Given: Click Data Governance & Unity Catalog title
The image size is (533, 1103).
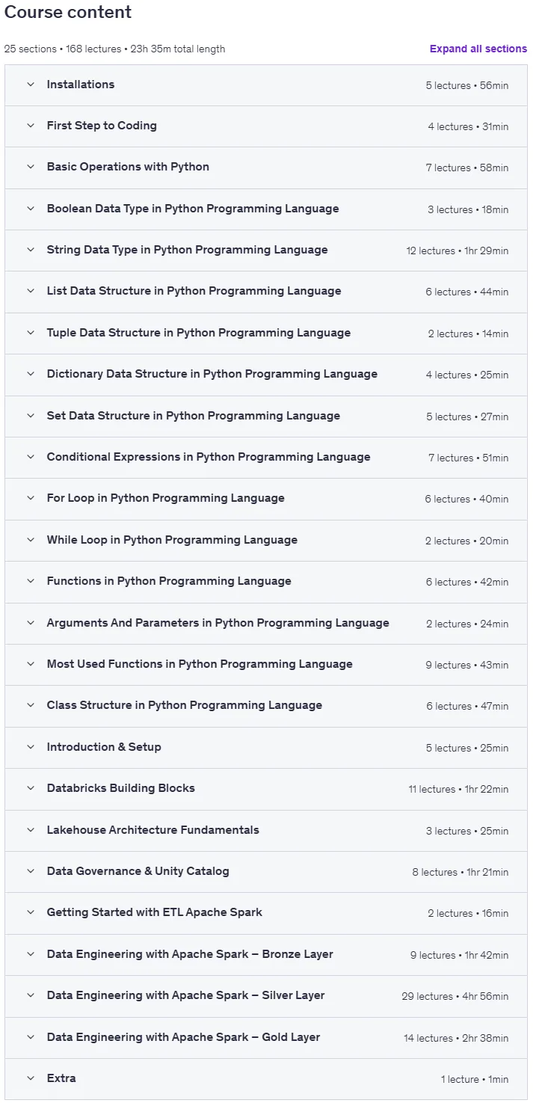Looking at the screenshot, I should (138, 871).
